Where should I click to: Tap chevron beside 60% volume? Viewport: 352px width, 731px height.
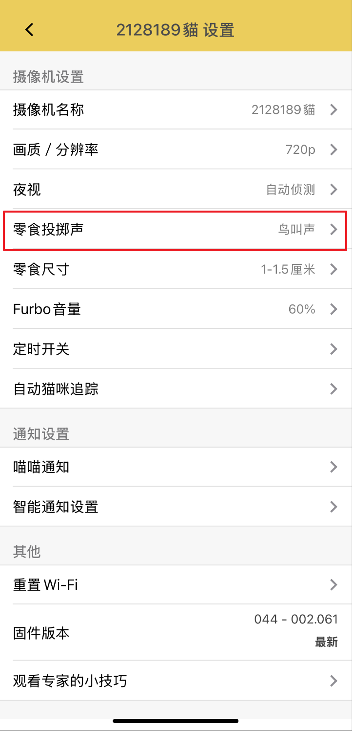333,309
